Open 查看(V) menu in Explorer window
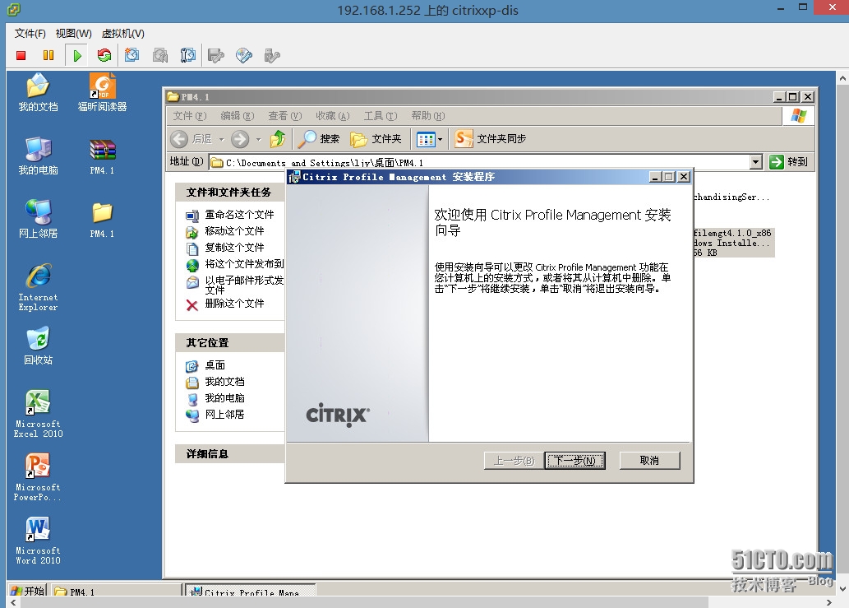The width and height of the screenshot is (849, 608). (285, 116)
